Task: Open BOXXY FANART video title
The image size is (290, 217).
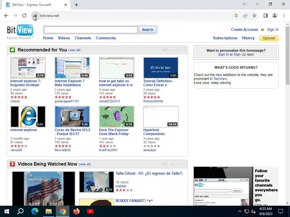Action: 134,201
